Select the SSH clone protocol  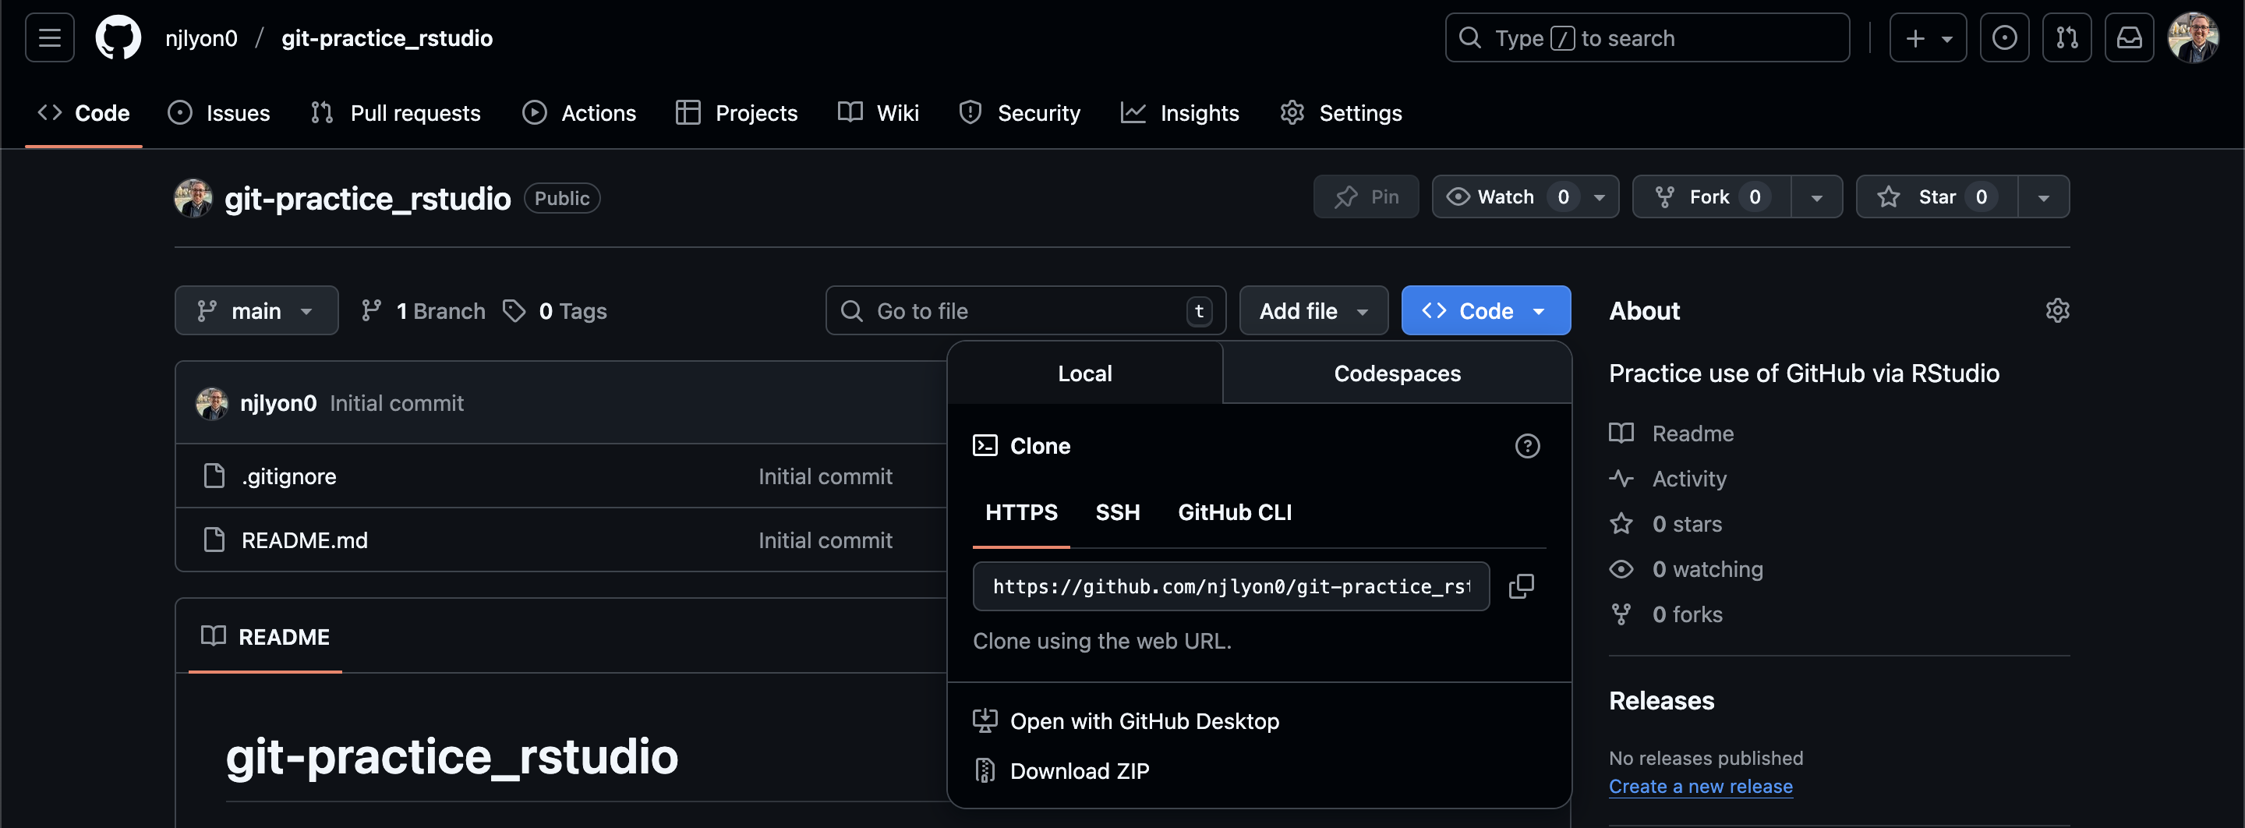pos(1118,512)
